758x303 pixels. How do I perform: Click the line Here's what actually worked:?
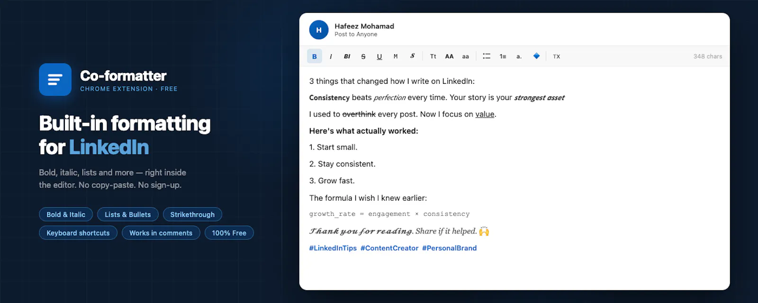pos(364,131)
